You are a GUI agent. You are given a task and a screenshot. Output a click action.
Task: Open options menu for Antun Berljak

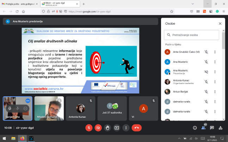[215, 91]
